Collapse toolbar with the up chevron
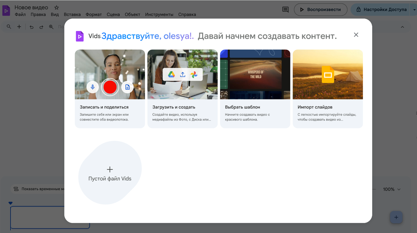The width and height of the screenshot is (417, 233). pyautogui.click(x=402, y=27)
